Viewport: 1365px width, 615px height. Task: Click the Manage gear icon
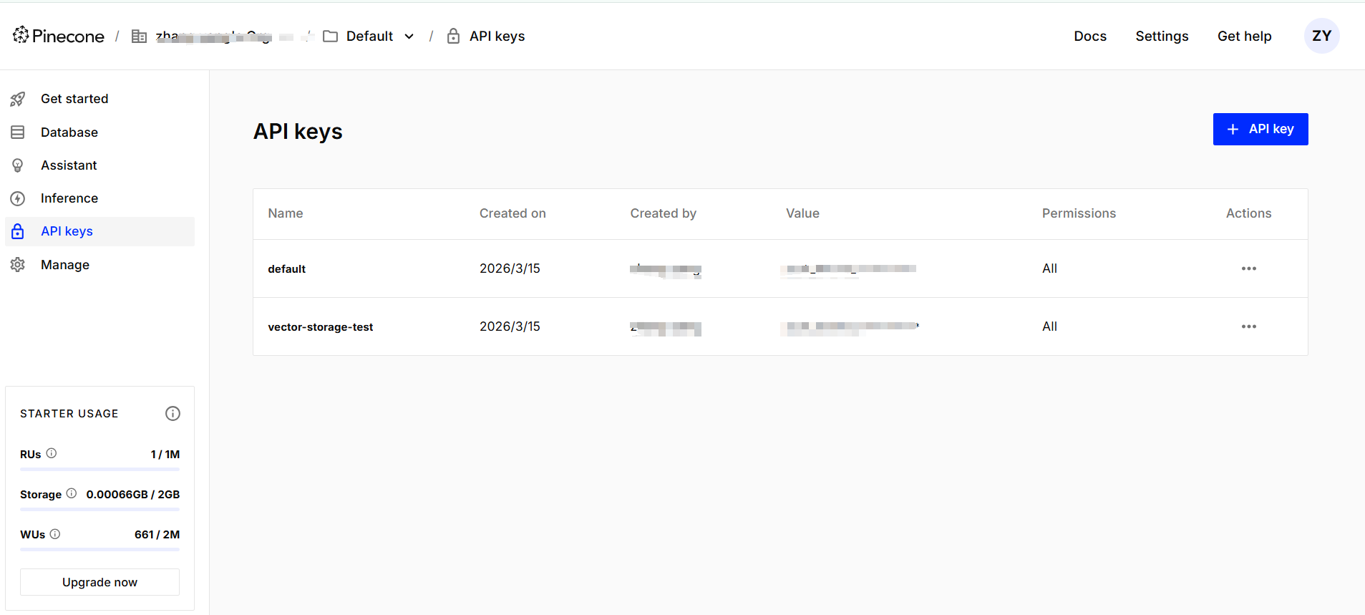(18, 265)
